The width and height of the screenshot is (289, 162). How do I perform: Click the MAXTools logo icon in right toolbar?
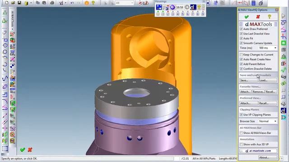pos(284,111)
